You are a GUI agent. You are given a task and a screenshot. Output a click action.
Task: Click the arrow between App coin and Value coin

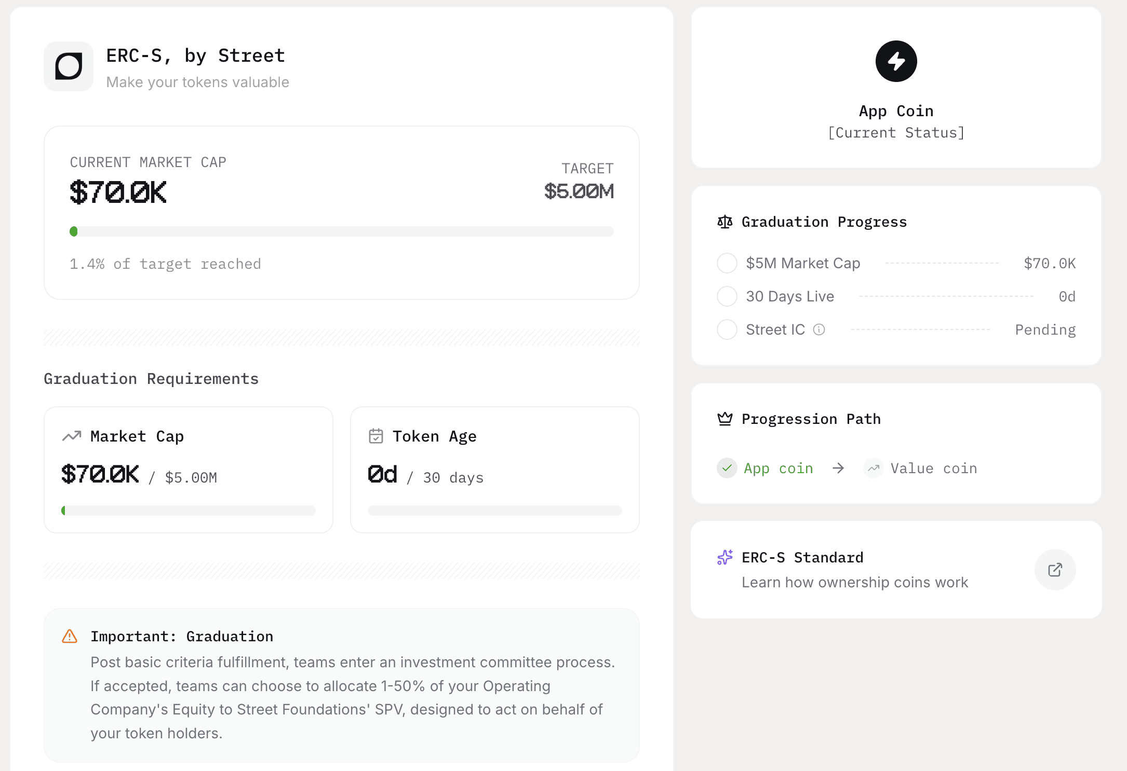point(838,469)
